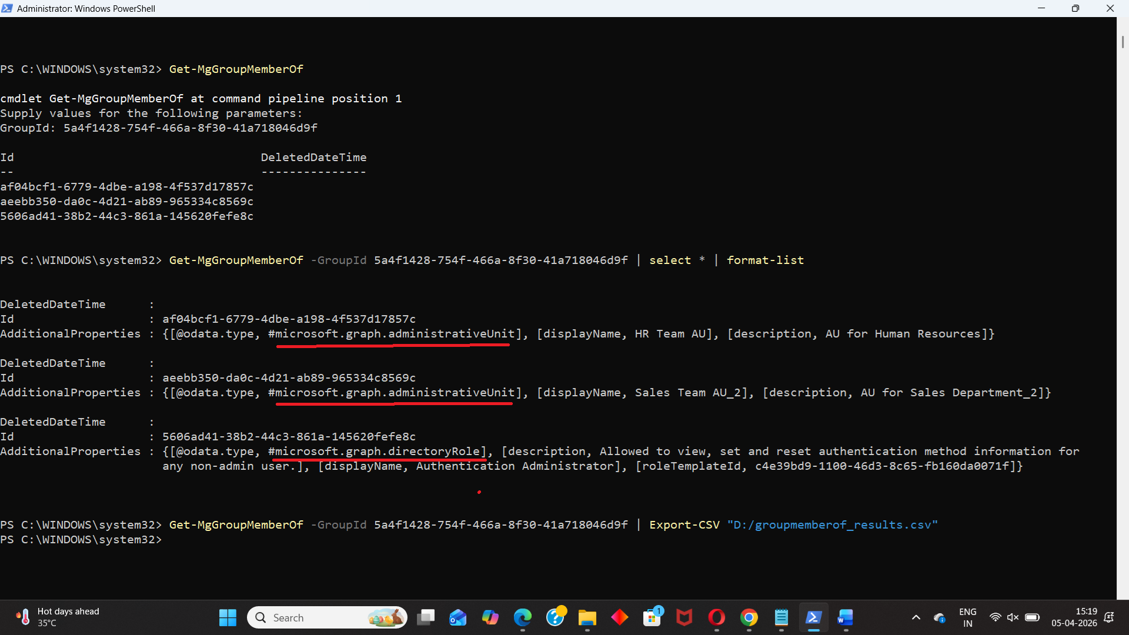Switch to Google Chrome in taskbar

[x=749, y=617]
